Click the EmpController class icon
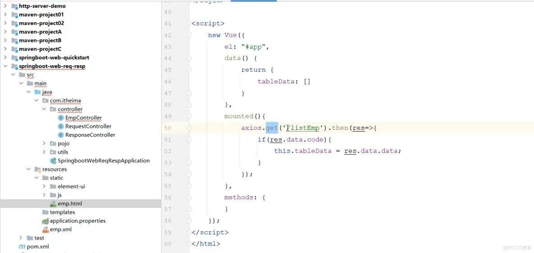 click(61, 118)
